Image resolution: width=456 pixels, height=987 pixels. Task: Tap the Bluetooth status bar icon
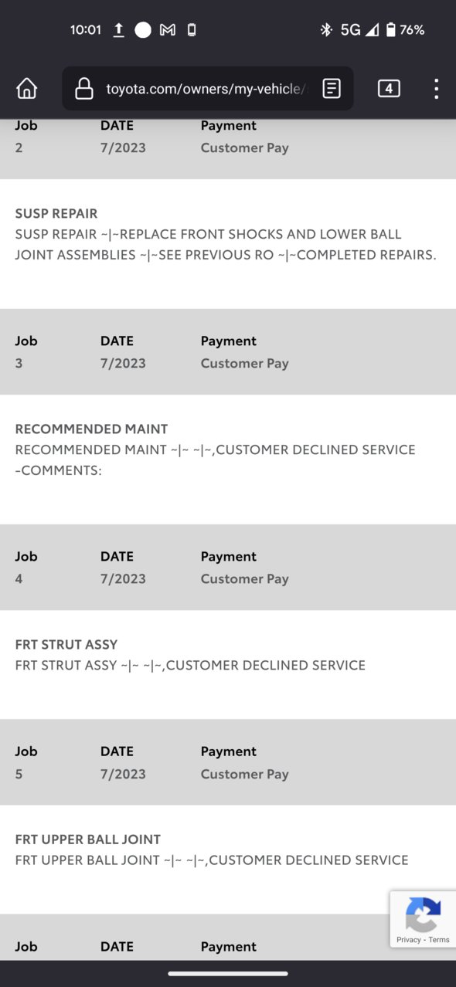tap(326, 29)
